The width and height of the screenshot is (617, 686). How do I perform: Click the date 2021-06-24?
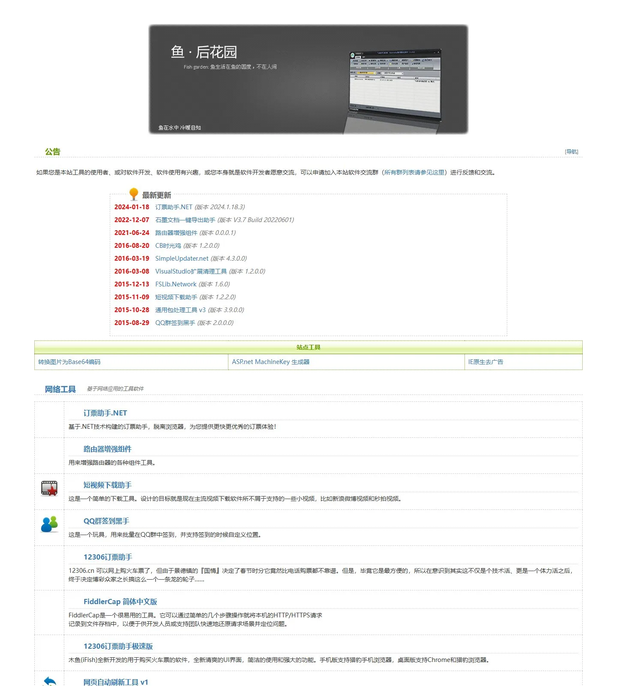132,233
